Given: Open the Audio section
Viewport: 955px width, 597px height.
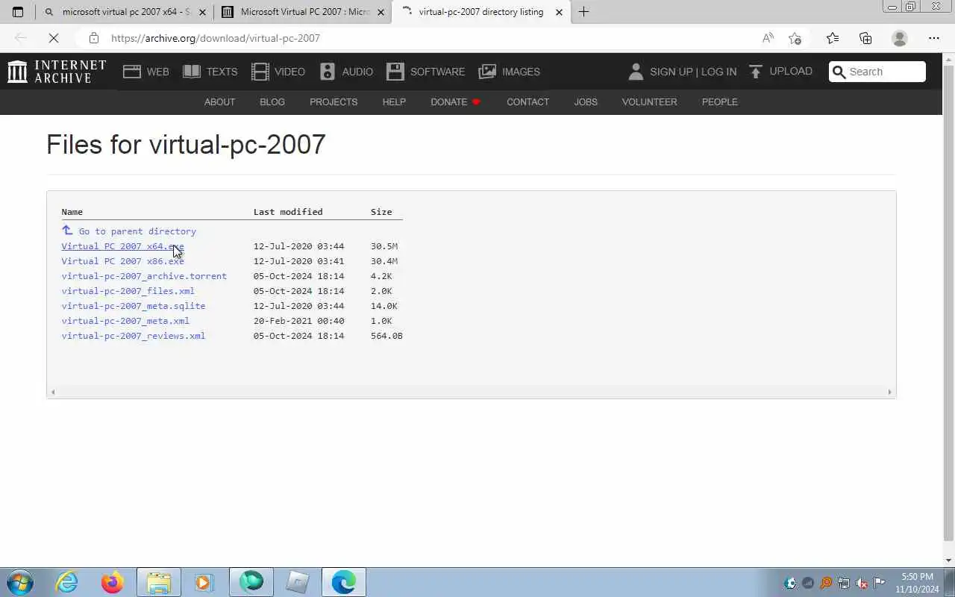Looking at the screenshot, I should [x=346, y=72].
